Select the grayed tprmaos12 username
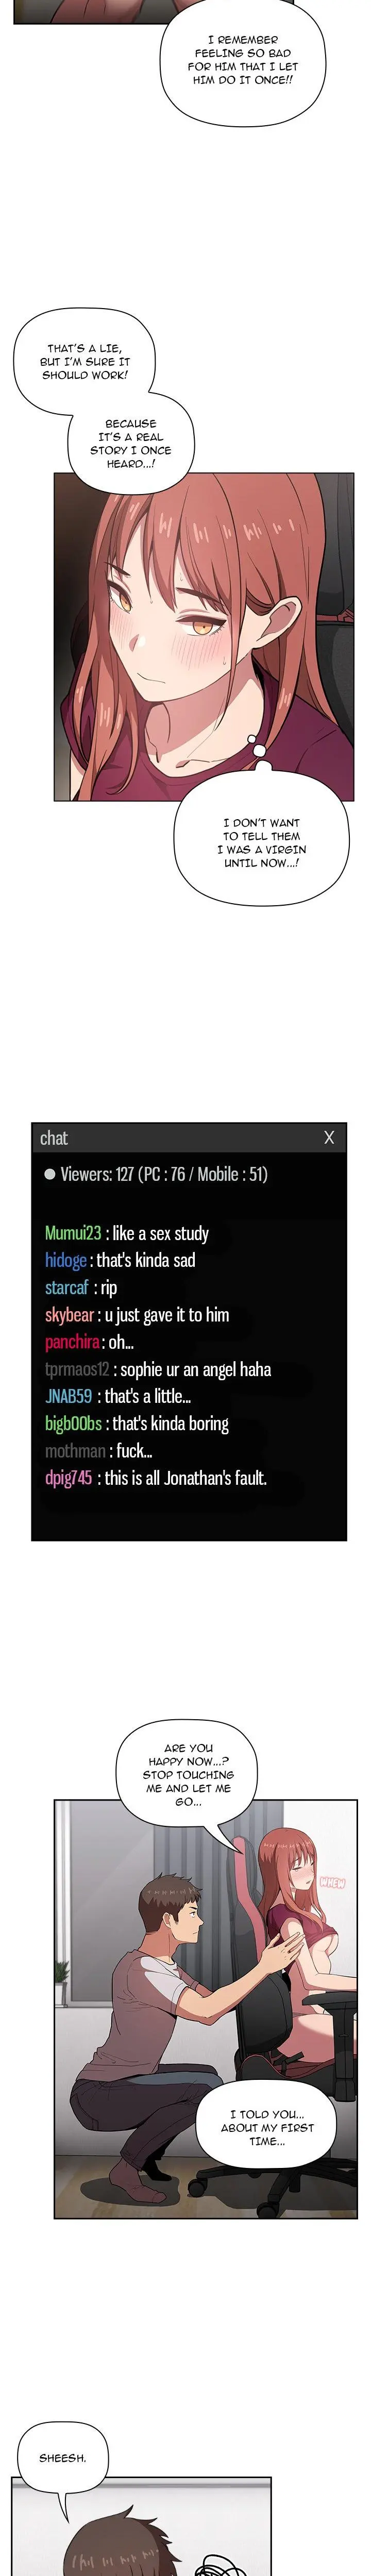371x2576 pixels. pyautogui.click(x=76, y=1369)
